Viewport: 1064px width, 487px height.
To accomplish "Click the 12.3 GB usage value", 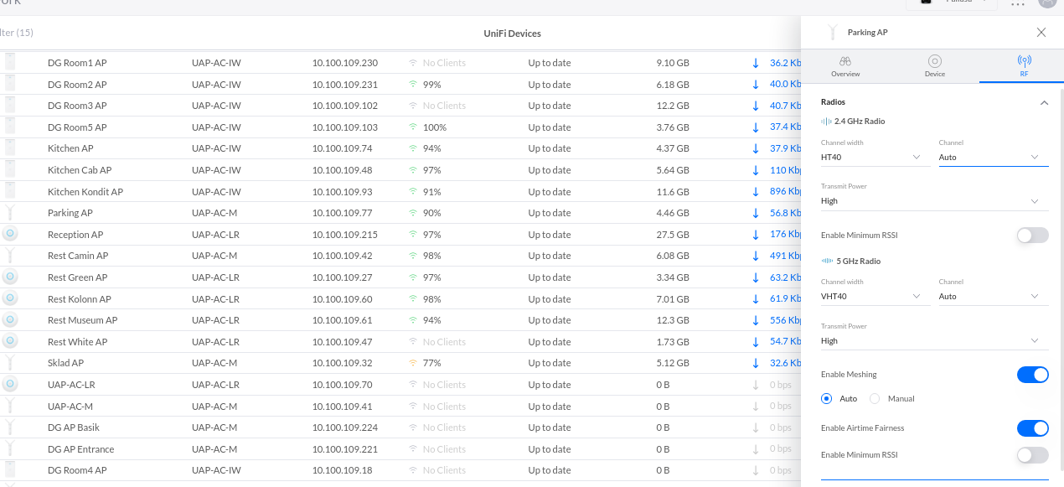I will (x=673, y=320).
